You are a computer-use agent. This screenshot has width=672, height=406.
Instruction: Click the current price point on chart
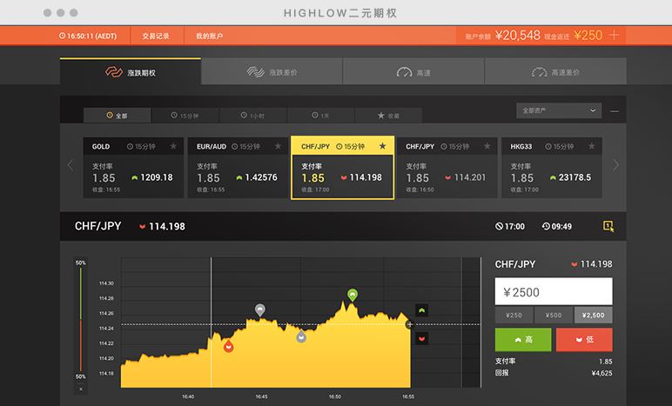tap(410, 324)
